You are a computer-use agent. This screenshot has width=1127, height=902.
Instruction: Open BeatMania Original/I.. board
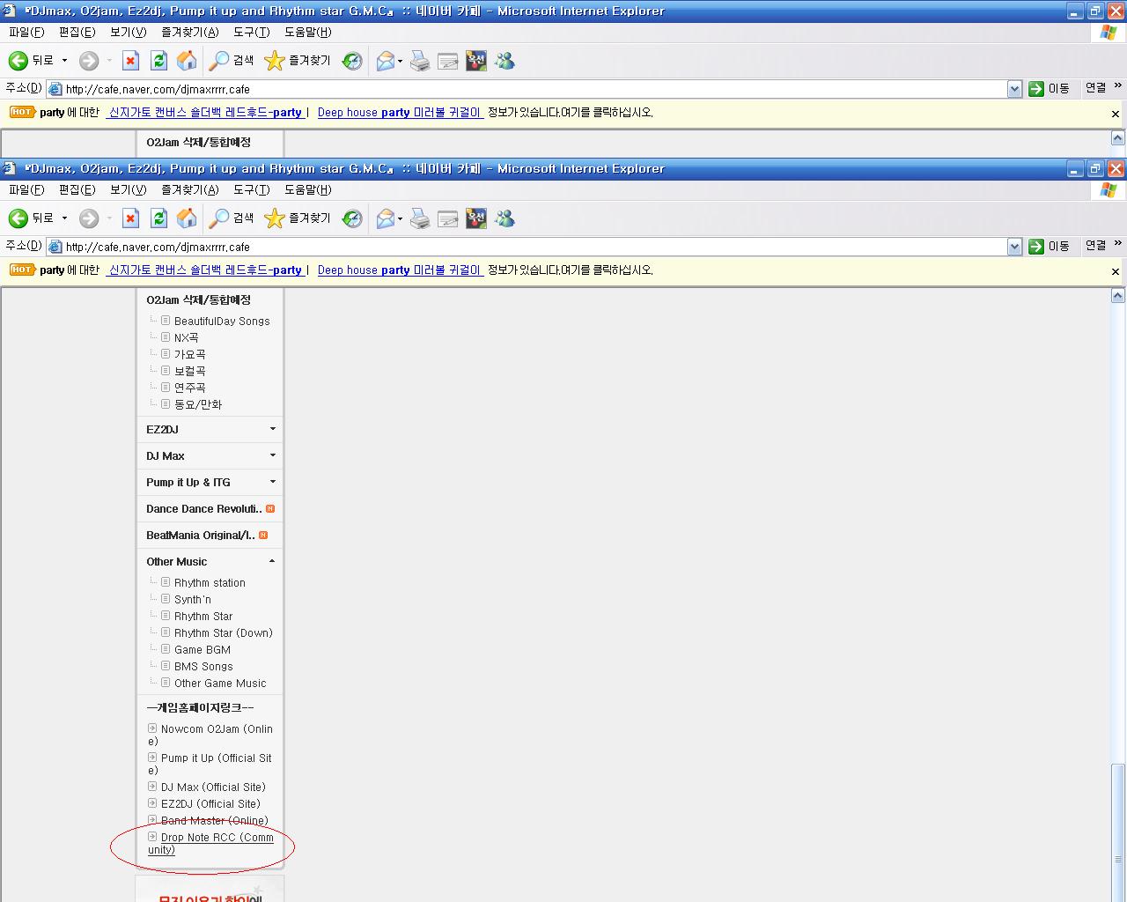pyautogui.click(x=200, y=536)
